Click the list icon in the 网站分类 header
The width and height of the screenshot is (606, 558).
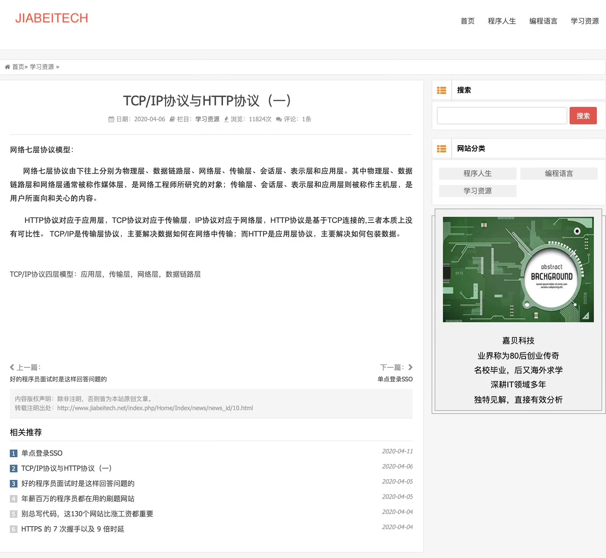[x=441, y=149]
